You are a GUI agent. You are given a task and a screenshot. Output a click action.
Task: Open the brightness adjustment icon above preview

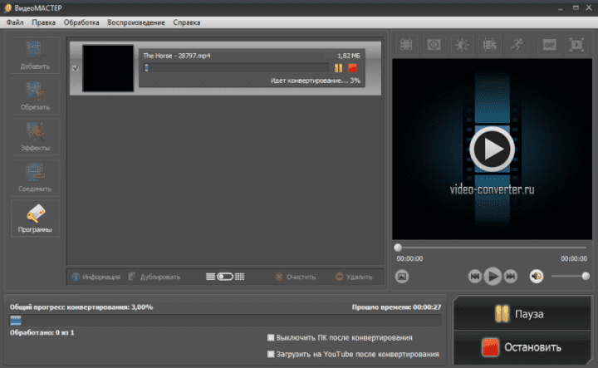462,45
